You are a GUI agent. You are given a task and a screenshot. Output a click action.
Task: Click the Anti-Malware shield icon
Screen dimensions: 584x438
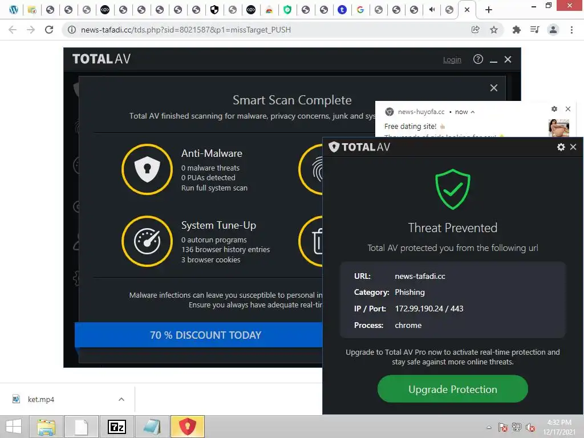[147, 169]
